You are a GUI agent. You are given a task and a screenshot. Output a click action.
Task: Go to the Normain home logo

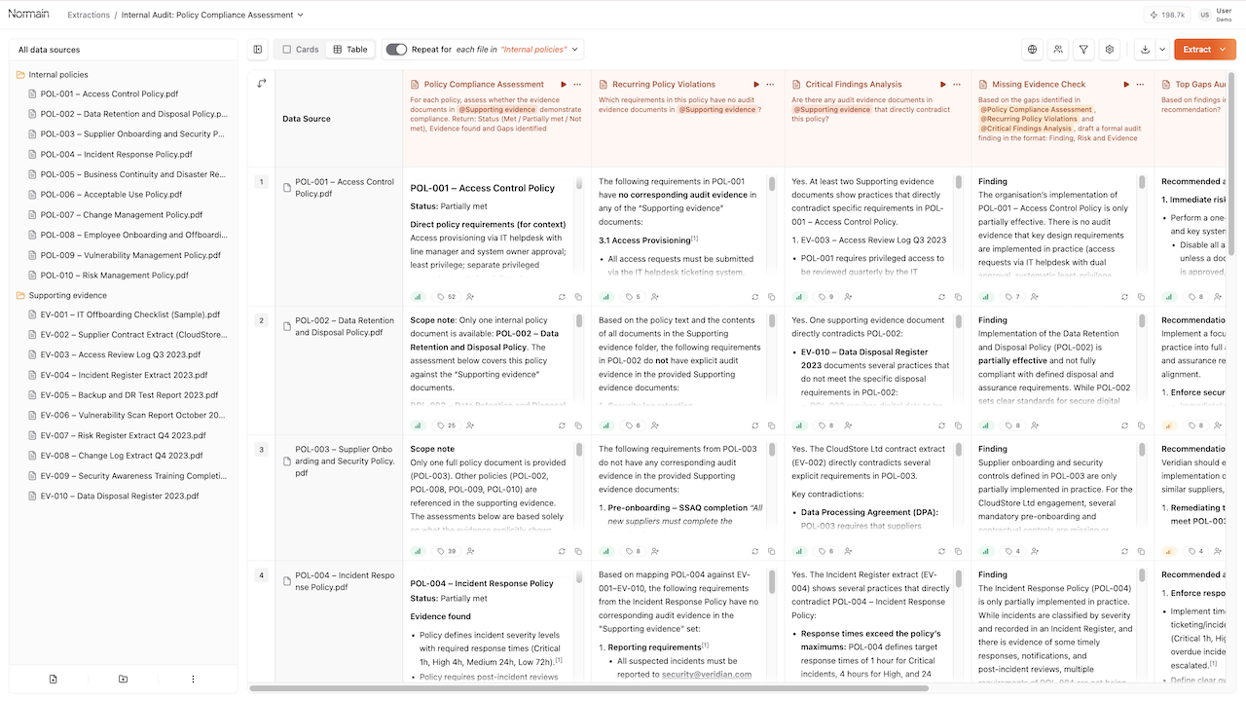click(x=28, y=15)
